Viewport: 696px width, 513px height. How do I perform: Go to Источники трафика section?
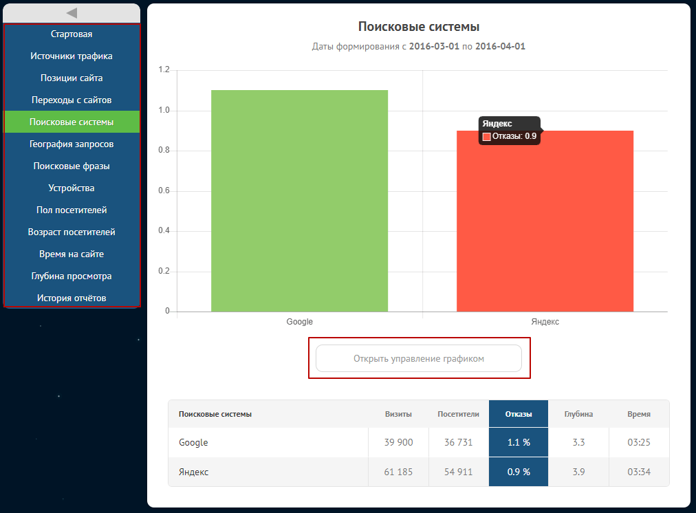pyautogui.click(x=72, y=56)
